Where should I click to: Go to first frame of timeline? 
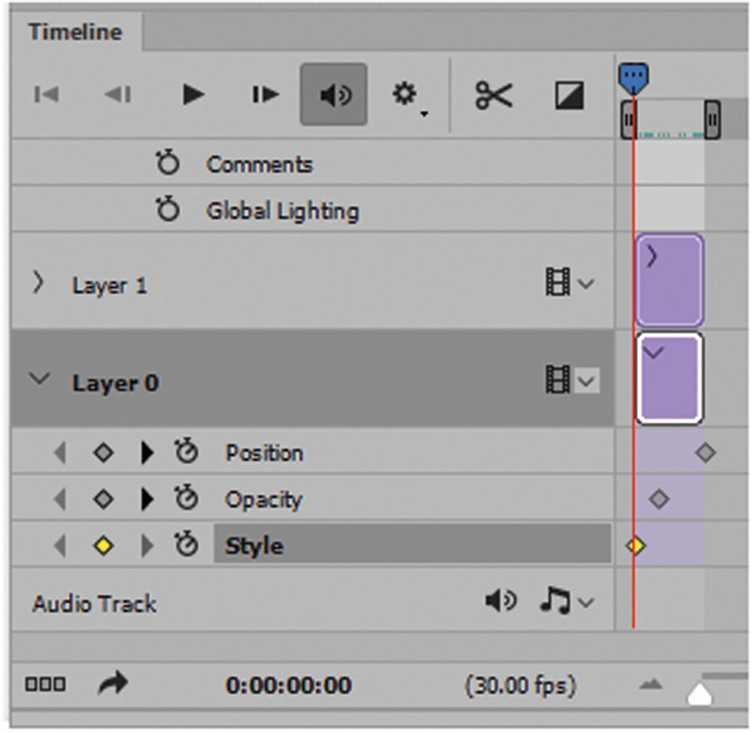coord(47,94)
